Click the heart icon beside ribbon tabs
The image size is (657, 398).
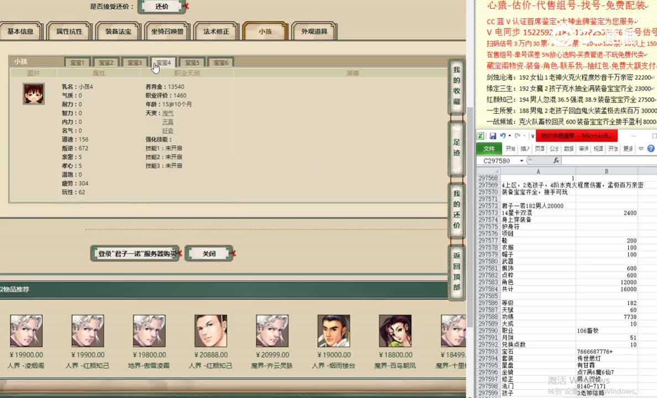click(x=640, y=148)
